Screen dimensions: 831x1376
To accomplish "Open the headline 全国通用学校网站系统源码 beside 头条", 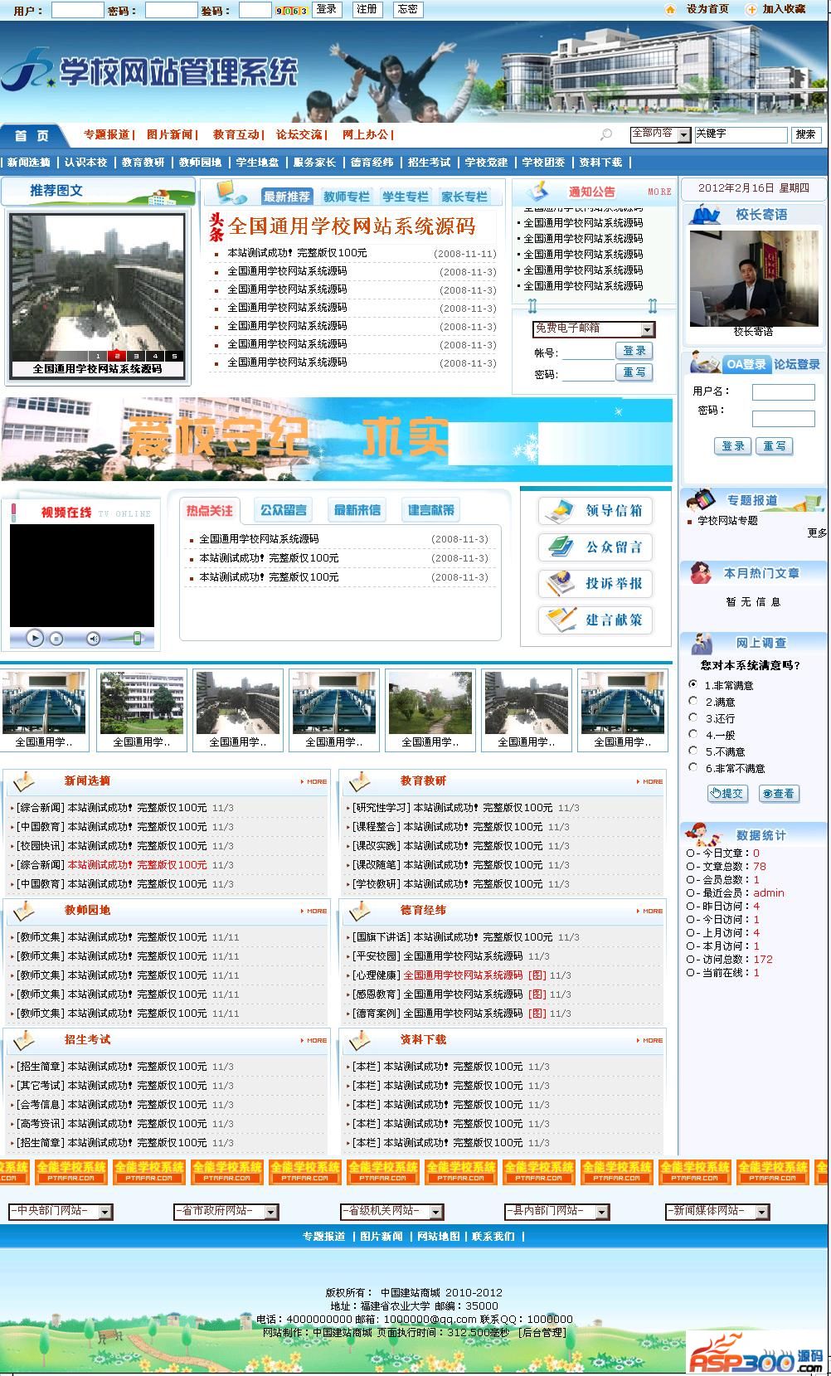I will (x=352, y=226).
